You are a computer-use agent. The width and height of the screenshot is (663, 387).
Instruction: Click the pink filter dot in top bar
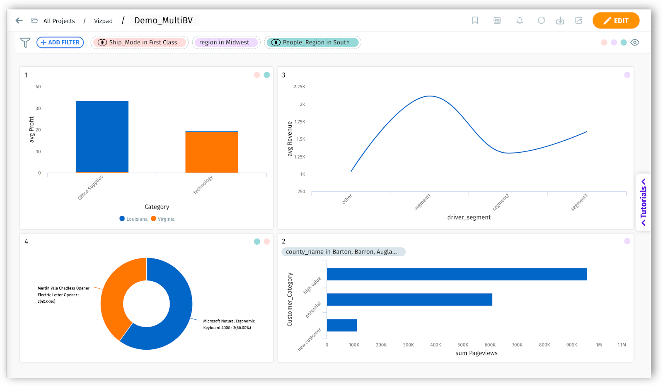(604, 42)
